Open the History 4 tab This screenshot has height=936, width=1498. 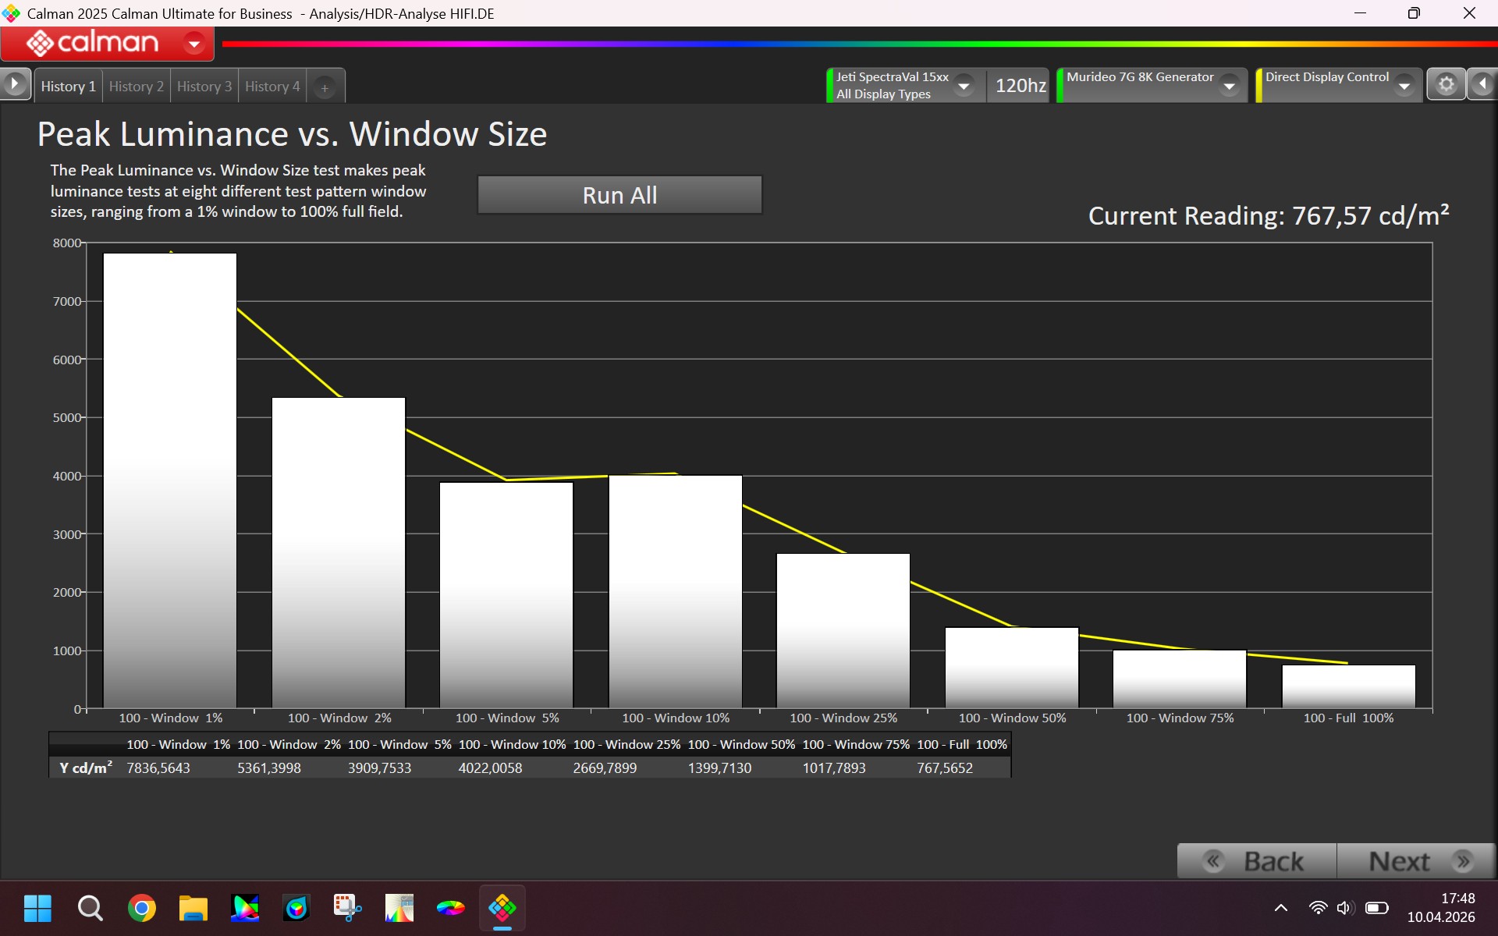click(272, 87)
